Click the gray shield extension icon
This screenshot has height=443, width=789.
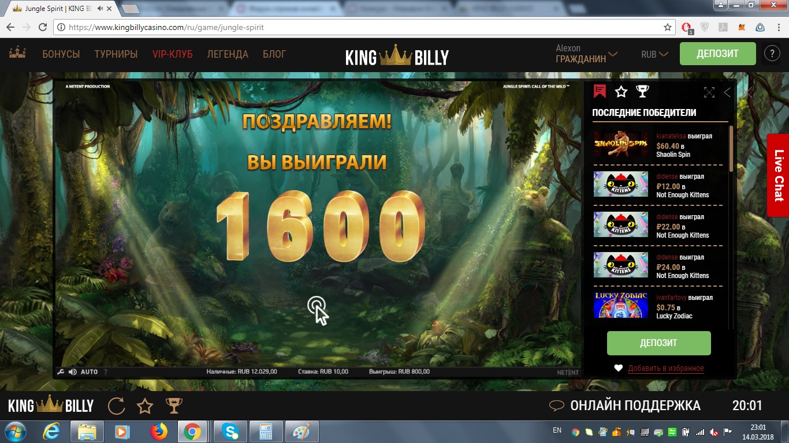pyautogui.click(x=705, y=27)
